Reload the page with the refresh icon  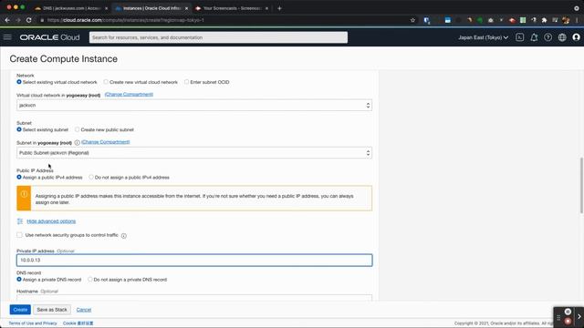(28, 20)
